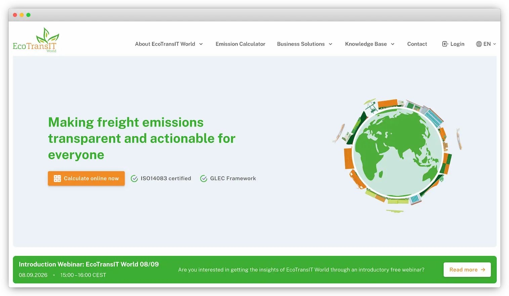This screenshot has height=296, width=509.
Task: Click the webinar description question text
Action: point(301,270)
